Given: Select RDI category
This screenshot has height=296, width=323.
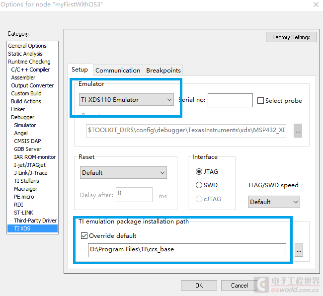Looking at the screenshot, I should [18, 205].
